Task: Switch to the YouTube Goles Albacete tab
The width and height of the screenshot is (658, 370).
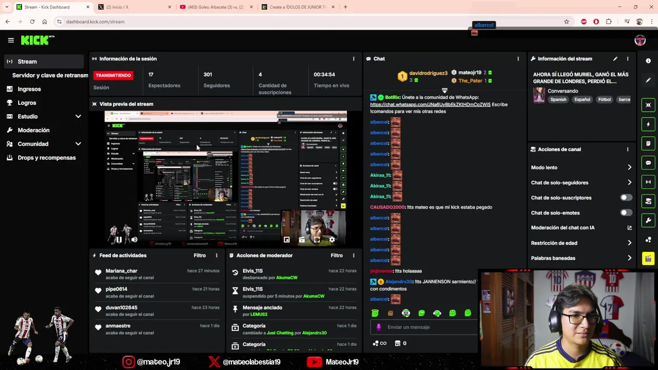Action: [216, 7]
